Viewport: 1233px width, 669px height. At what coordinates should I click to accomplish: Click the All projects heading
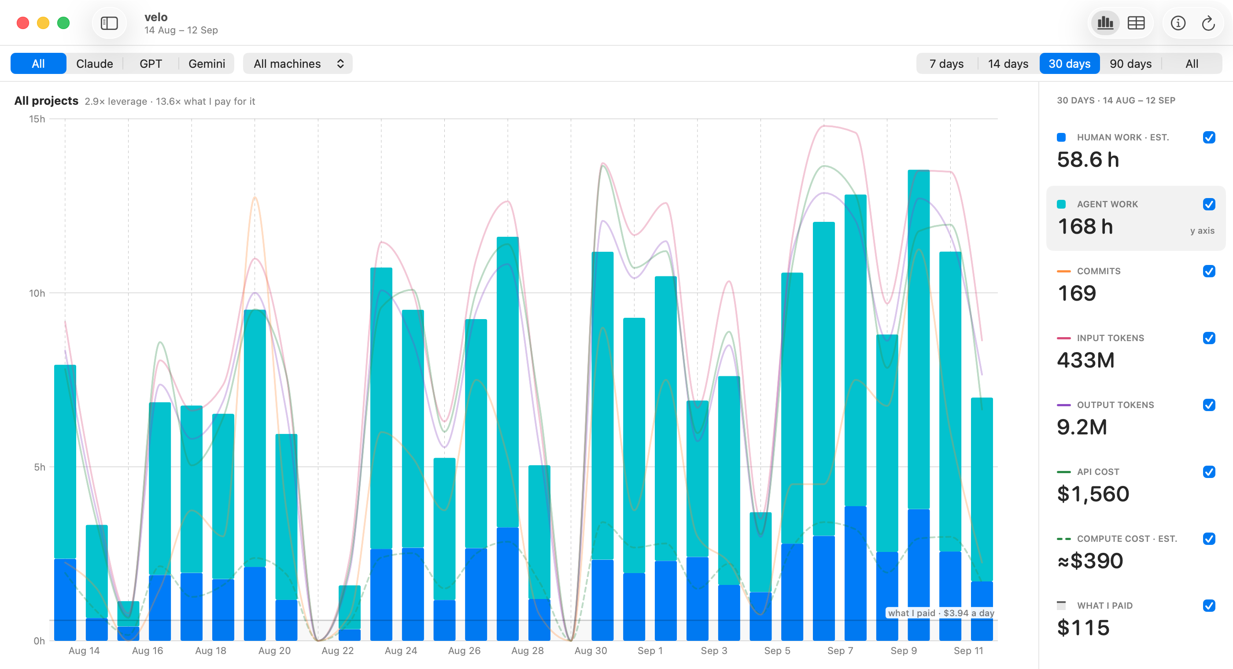tap(46, 101)
